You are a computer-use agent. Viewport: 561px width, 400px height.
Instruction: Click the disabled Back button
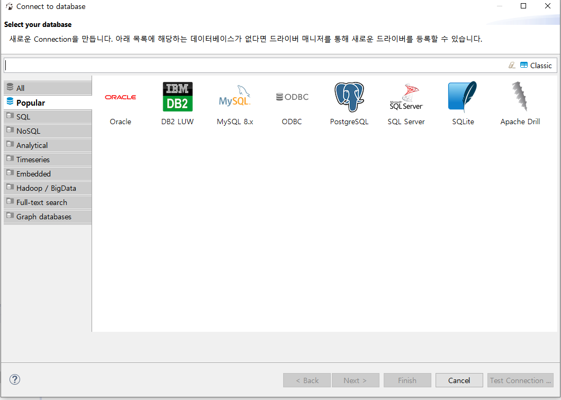307,380
